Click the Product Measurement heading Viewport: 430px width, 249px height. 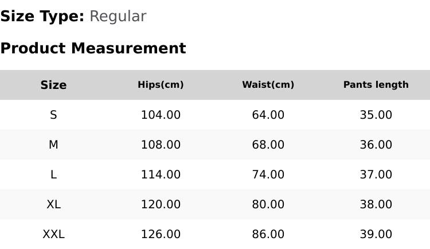click(x=93, y=48)
